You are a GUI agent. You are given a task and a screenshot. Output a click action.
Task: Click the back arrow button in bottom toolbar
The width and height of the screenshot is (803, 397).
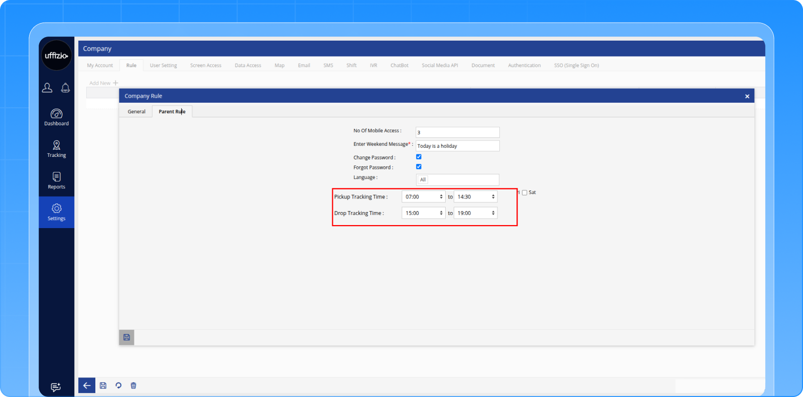[87, 385]
